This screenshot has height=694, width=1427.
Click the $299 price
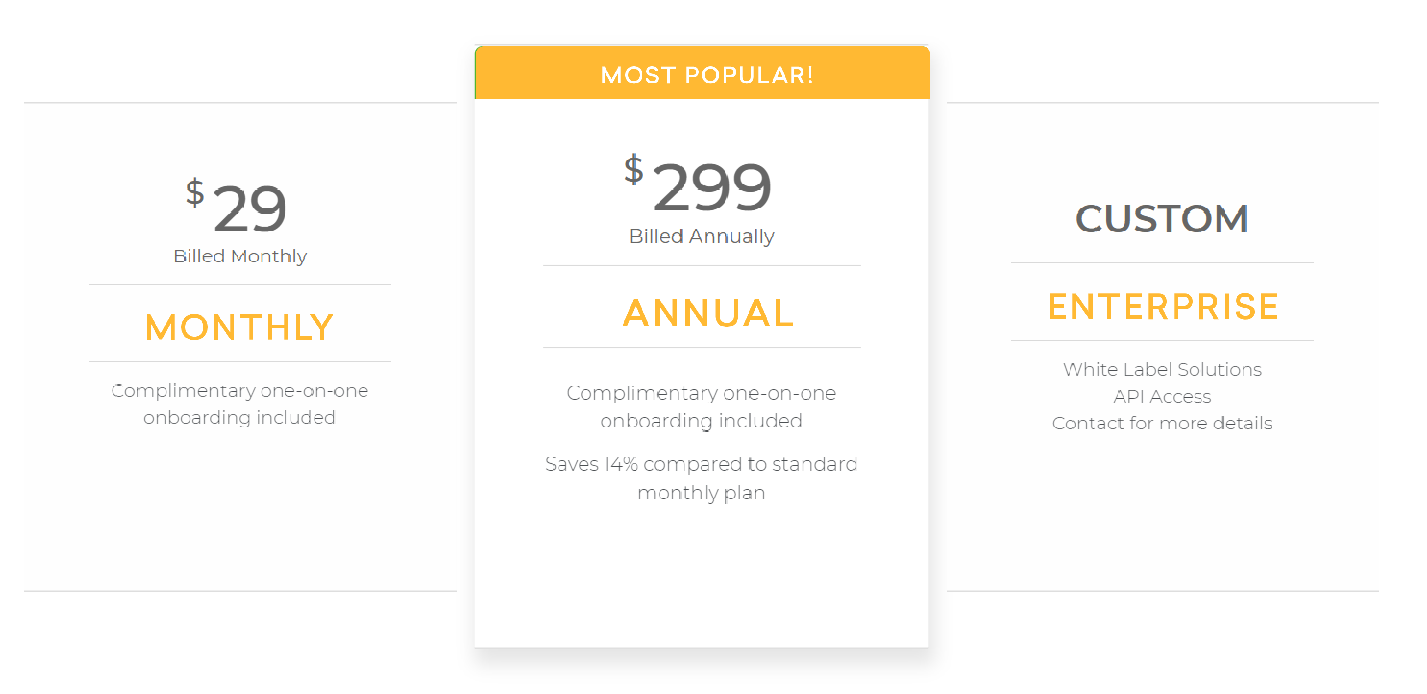click(x=697, y=184)
